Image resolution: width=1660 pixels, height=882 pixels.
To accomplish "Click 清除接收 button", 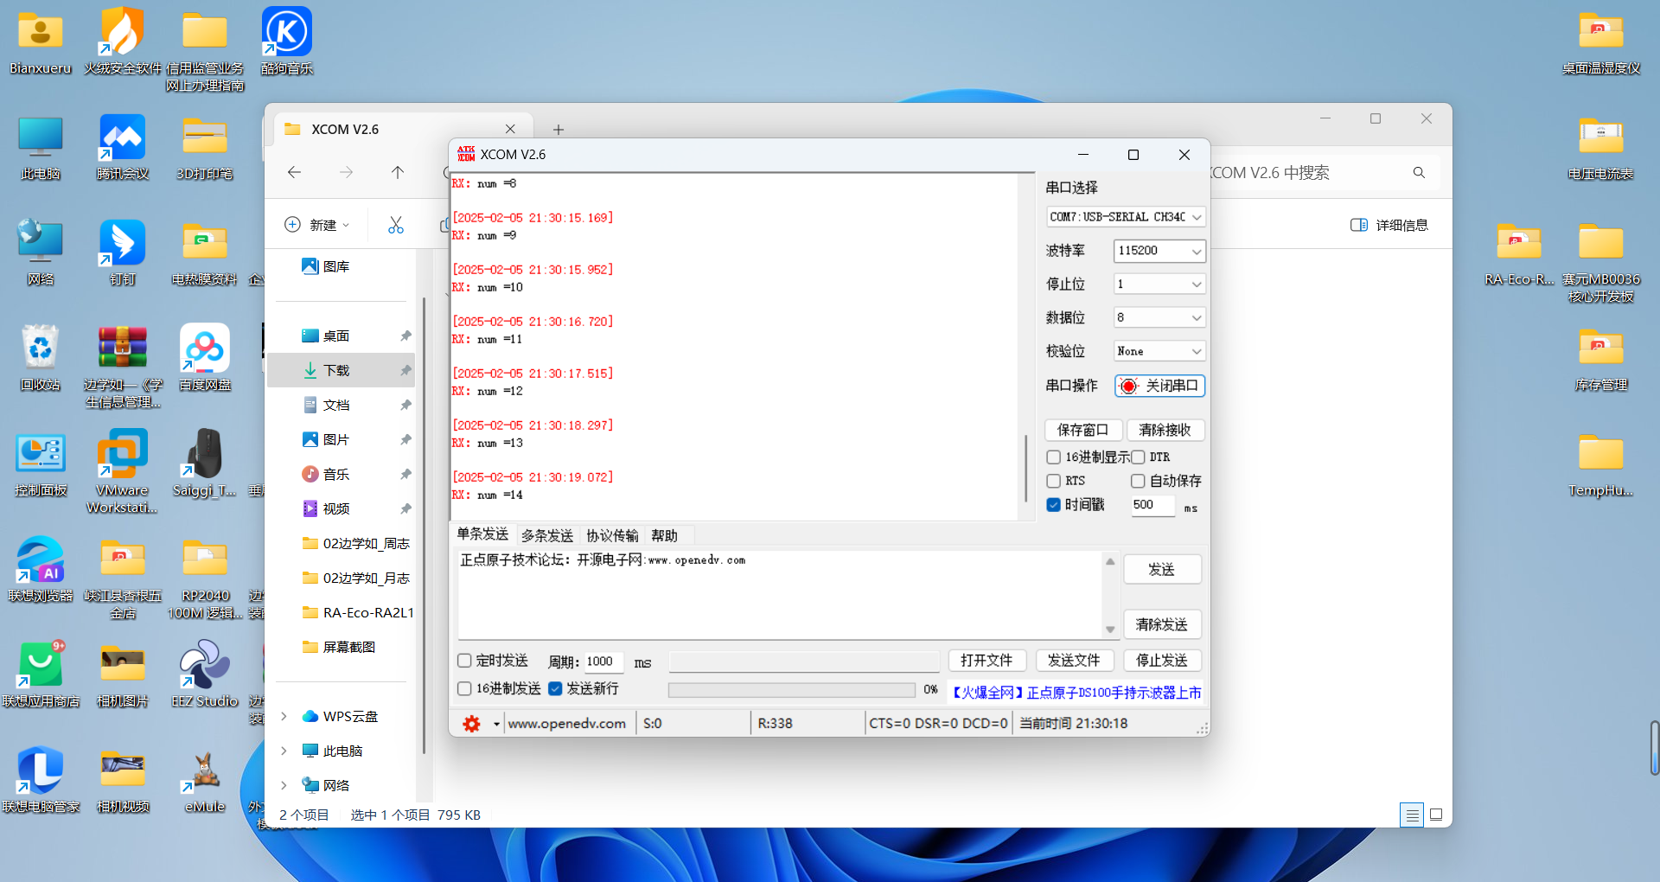I will click(x=1165, y=430).
